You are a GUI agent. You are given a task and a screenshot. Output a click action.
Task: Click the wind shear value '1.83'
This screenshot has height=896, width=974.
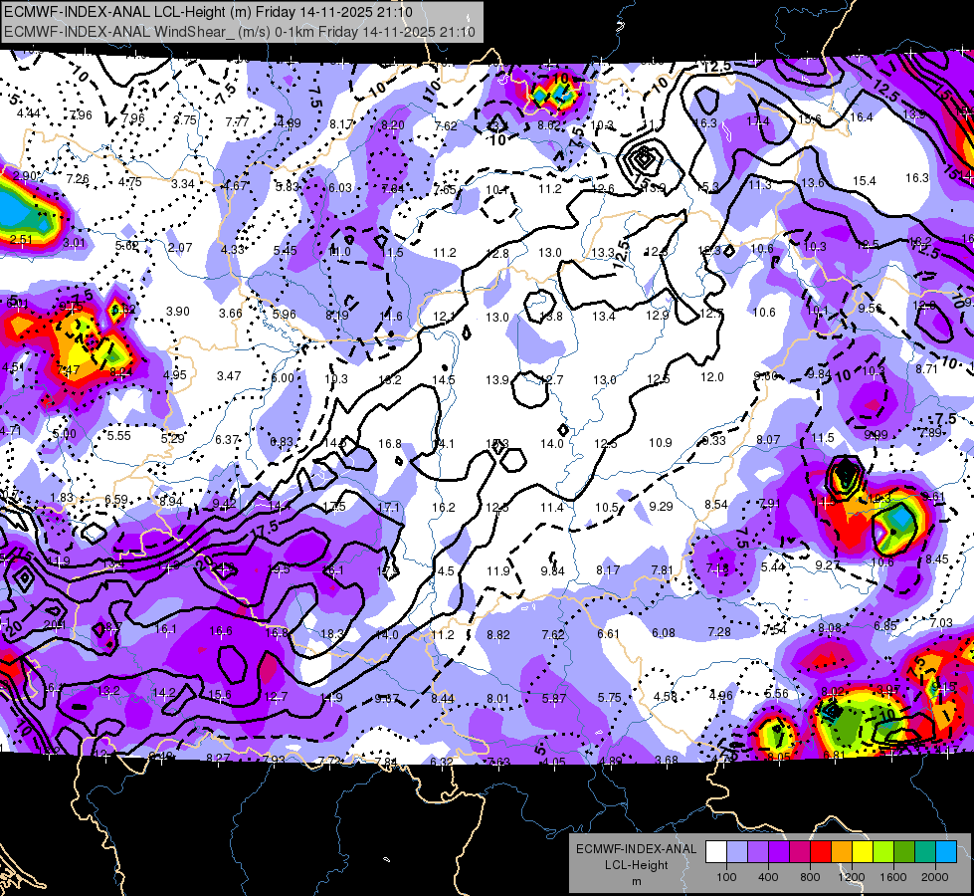62,498
